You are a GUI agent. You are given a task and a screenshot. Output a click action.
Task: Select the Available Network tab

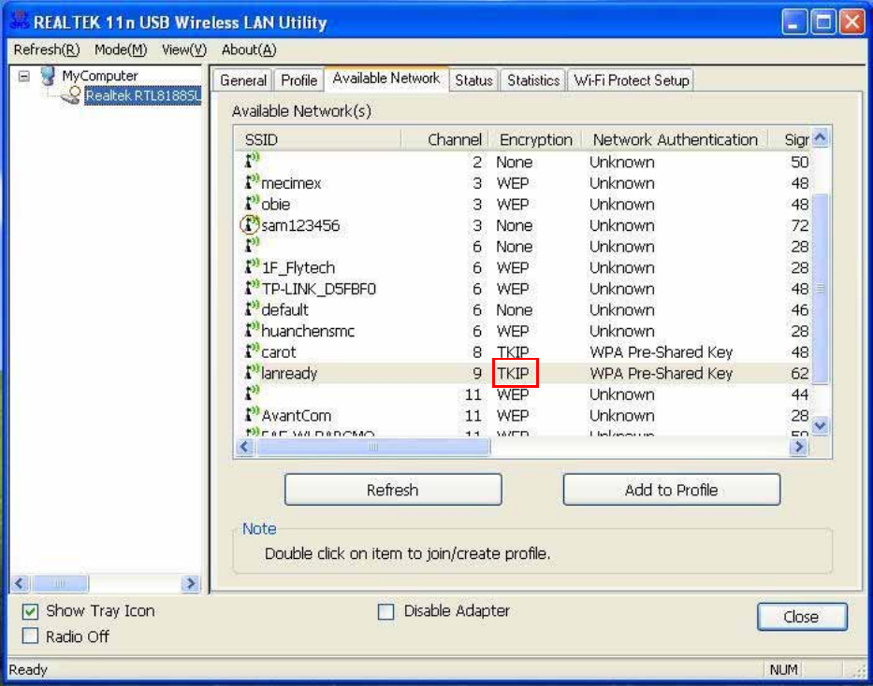(x=386, y=79)
